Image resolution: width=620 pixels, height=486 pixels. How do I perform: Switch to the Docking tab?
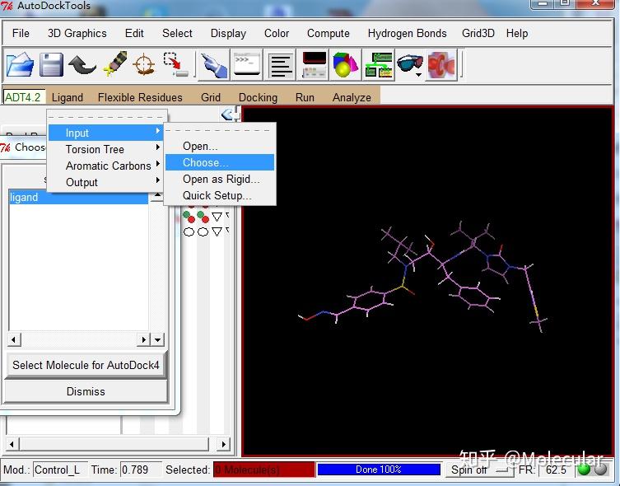[258, 97]
